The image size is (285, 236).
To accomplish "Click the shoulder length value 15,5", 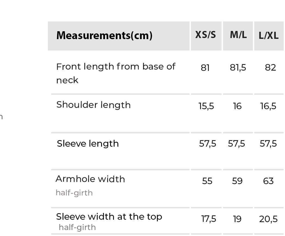I will coord(206,106).
